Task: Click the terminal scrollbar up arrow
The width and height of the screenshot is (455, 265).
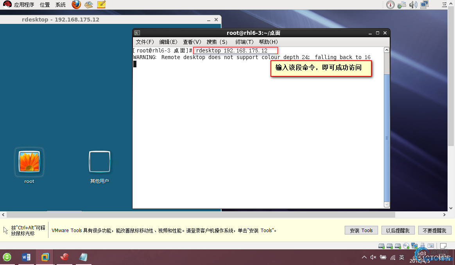Action: 387,50
